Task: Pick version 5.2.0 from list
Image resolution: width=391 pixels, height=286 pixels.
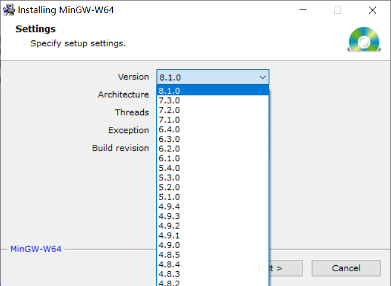Action: [213, 187]
